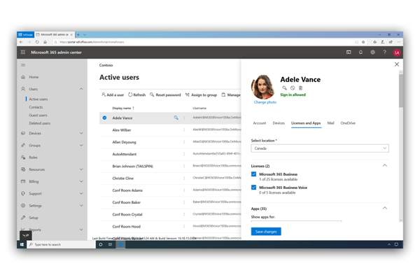Open the help question mark icon

(x=384, y=52)
